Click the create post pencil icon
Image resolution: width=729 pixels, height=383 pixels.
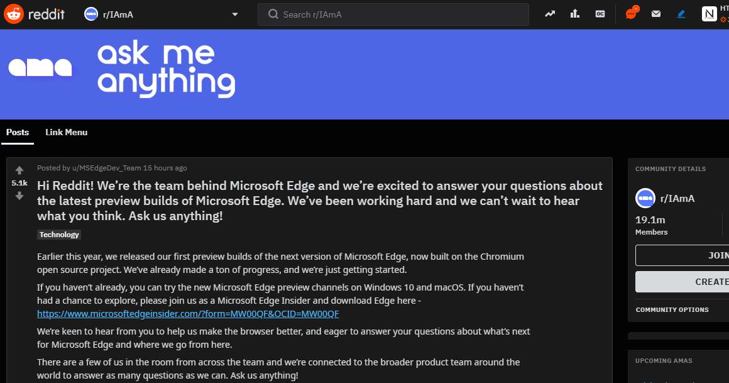681,14
